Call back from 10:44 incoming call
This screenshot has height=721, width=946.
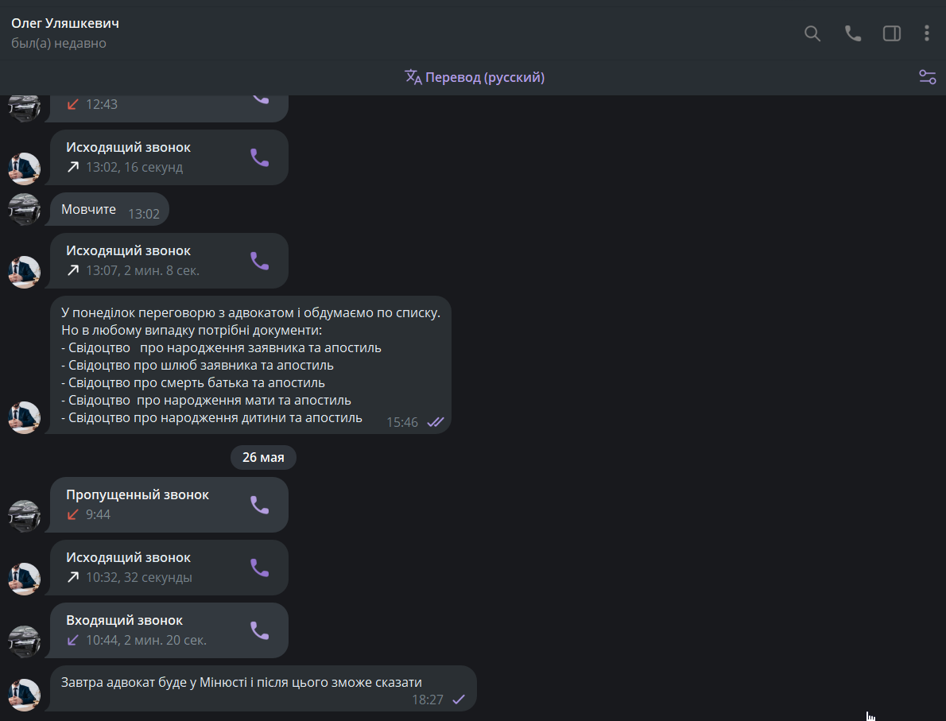(260, 630)
